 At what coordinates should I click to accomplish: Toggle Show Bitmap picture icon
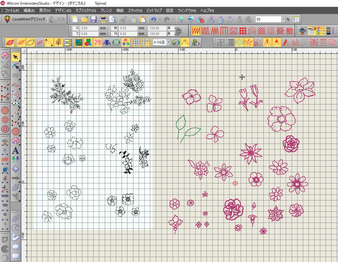[79, 42]
